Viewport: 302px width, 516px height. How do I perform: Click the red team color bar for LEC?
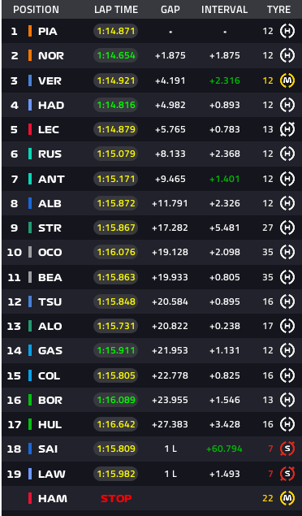(30, 129)
